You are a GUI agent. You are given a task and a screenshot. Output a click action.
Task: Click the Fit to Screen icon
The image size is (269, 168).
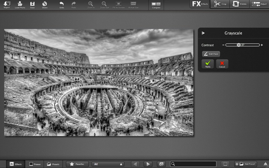pyautogui.click(x=118, y=4)
